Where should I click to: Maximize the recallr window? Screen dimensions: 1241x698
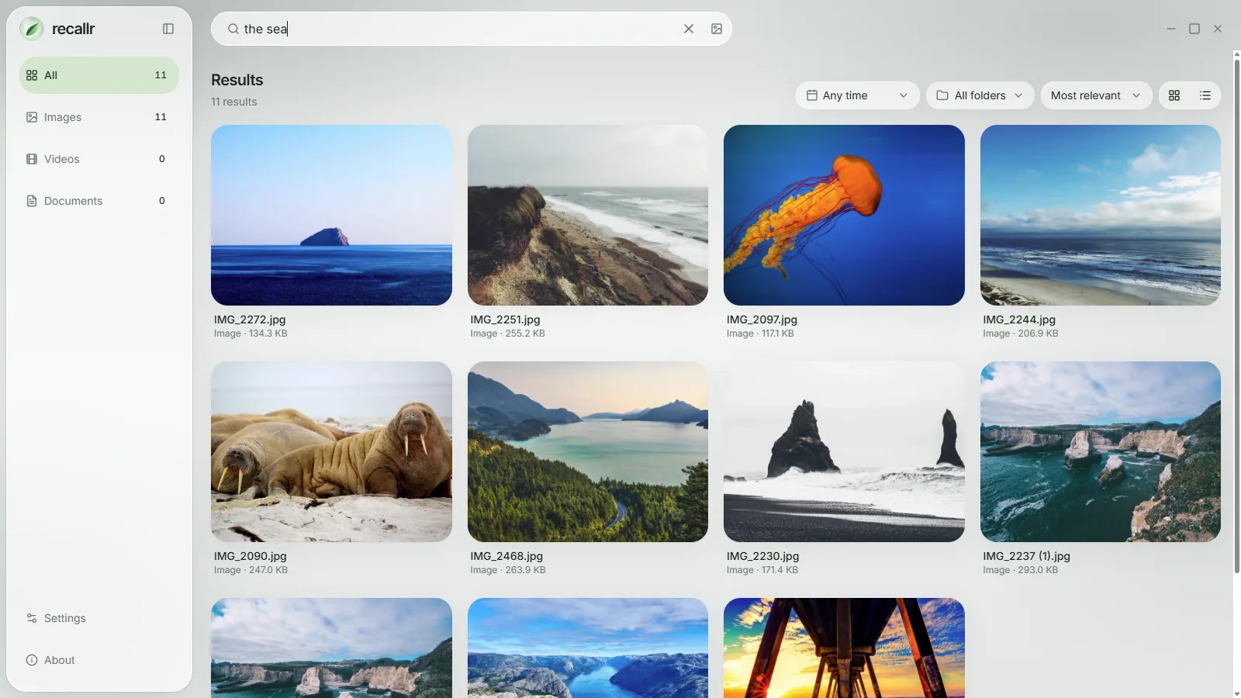(1194, 29)
